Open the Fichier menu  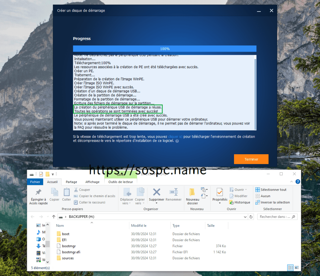click(35, 182)
